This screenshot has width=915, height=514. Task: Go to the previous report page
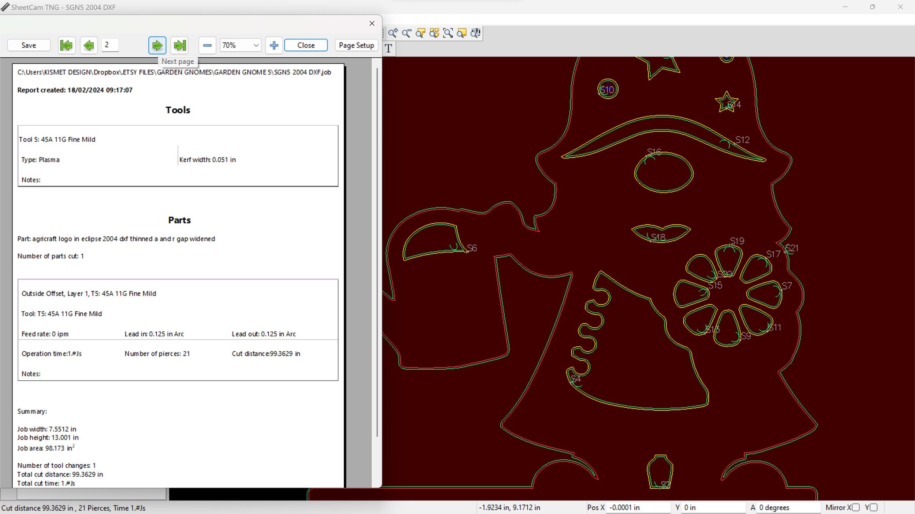[89, 45]
